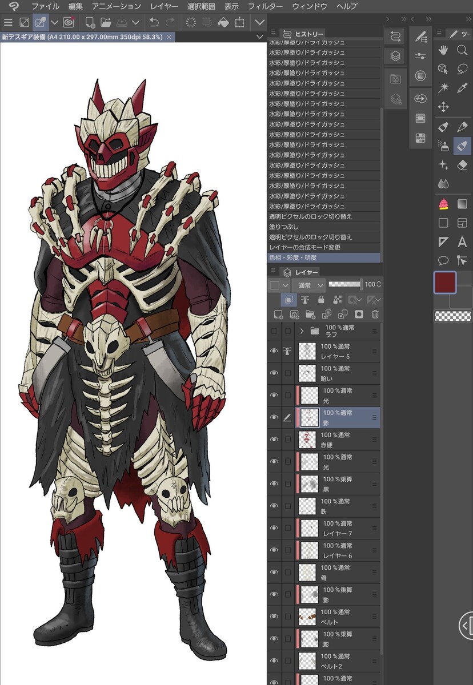
Task: Open the レイヤー menu in menu bar
Action: coord(164,6)
